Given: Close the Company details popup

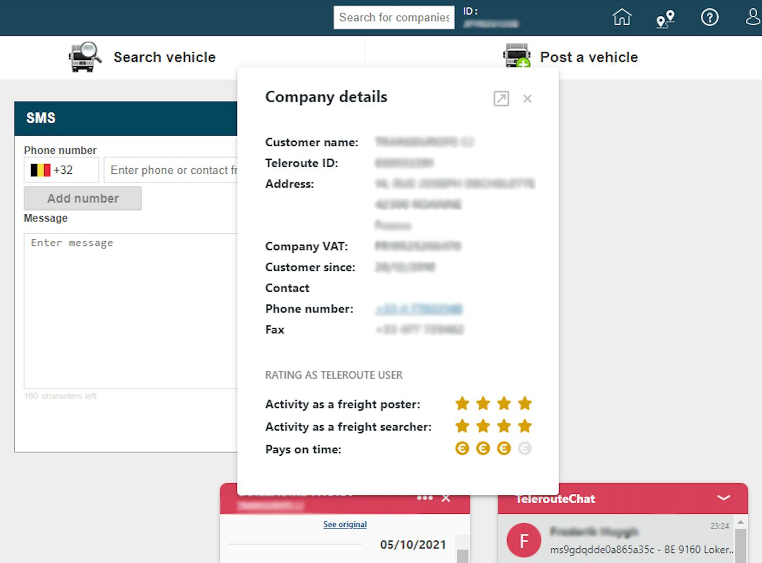Looking at the screenshot, I should click(527, 99).
